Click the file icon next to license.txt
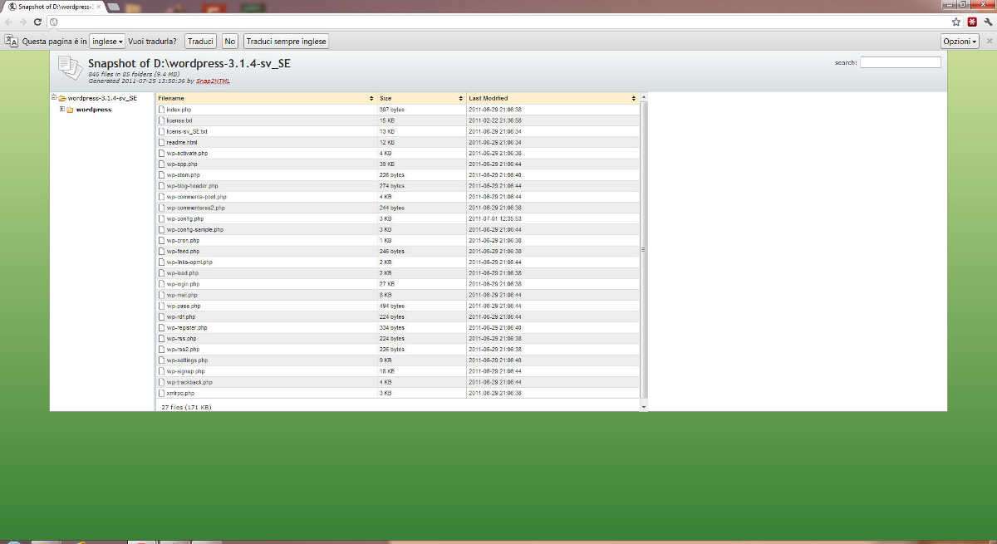Image resolution: width=997 pixels, height=544 pixels. [162, 120]
